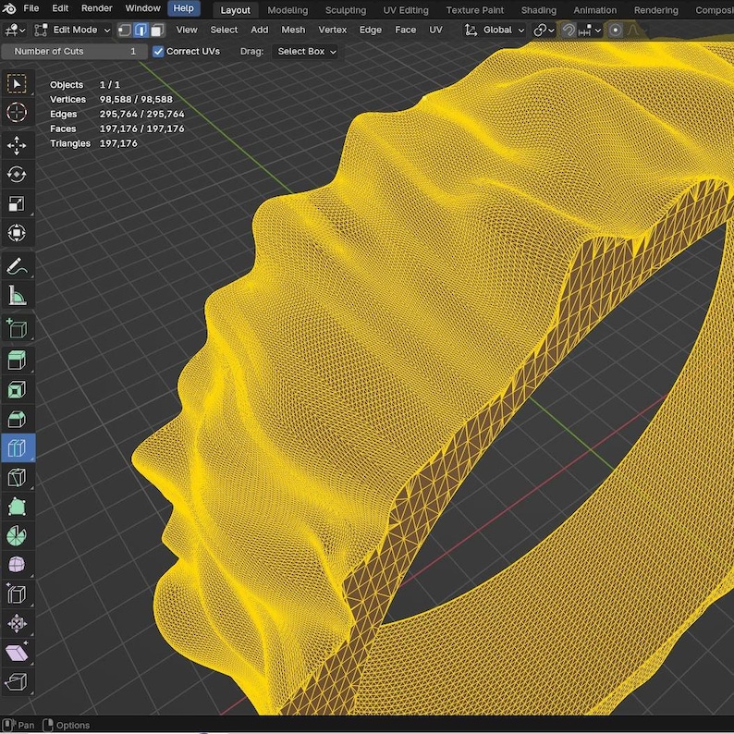The height and width of the screenshot is (734, 734).
Task: Switch to the Animation workspace tab
Action: coord(595,10)
